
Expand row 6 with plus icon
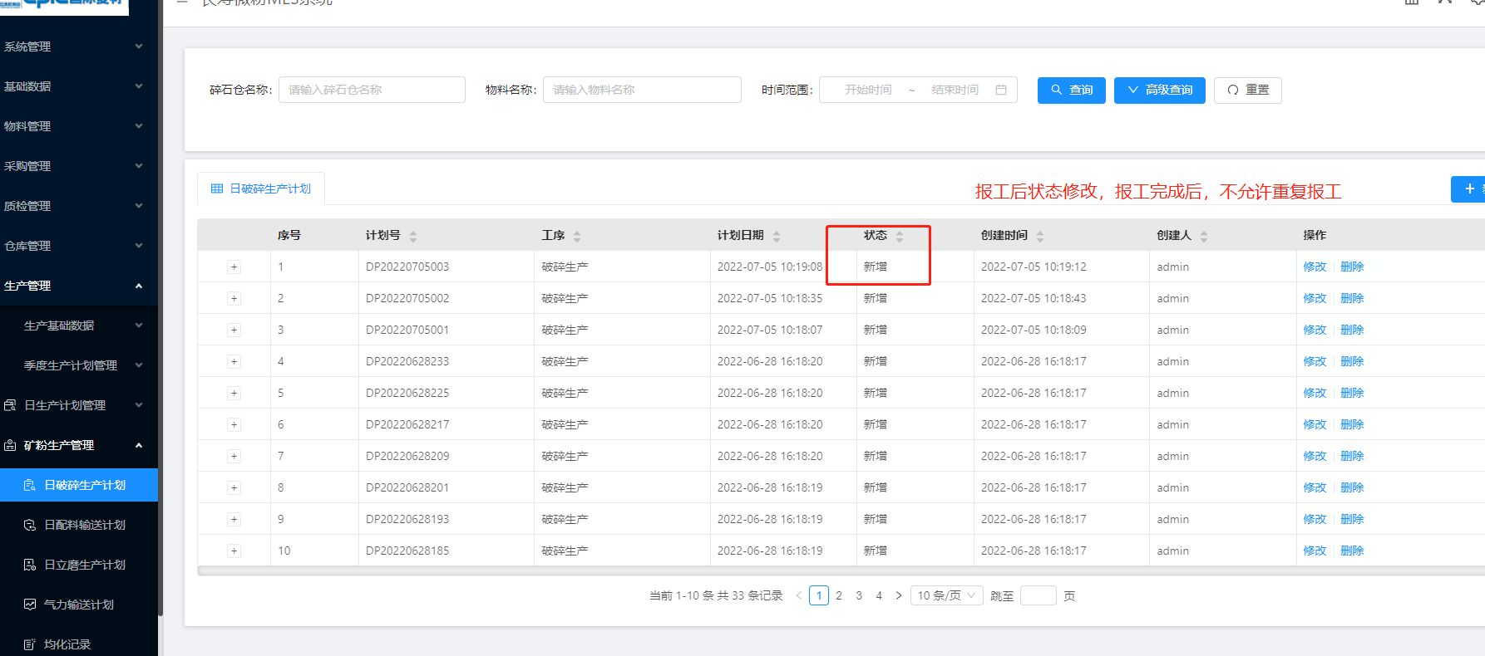[234, 424]
